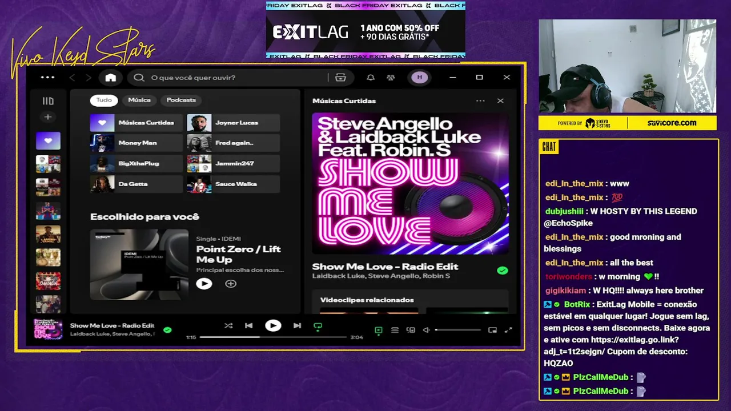Click the dubjushiii username in chat
Viewport: 731px width, 411px height.
564,211
